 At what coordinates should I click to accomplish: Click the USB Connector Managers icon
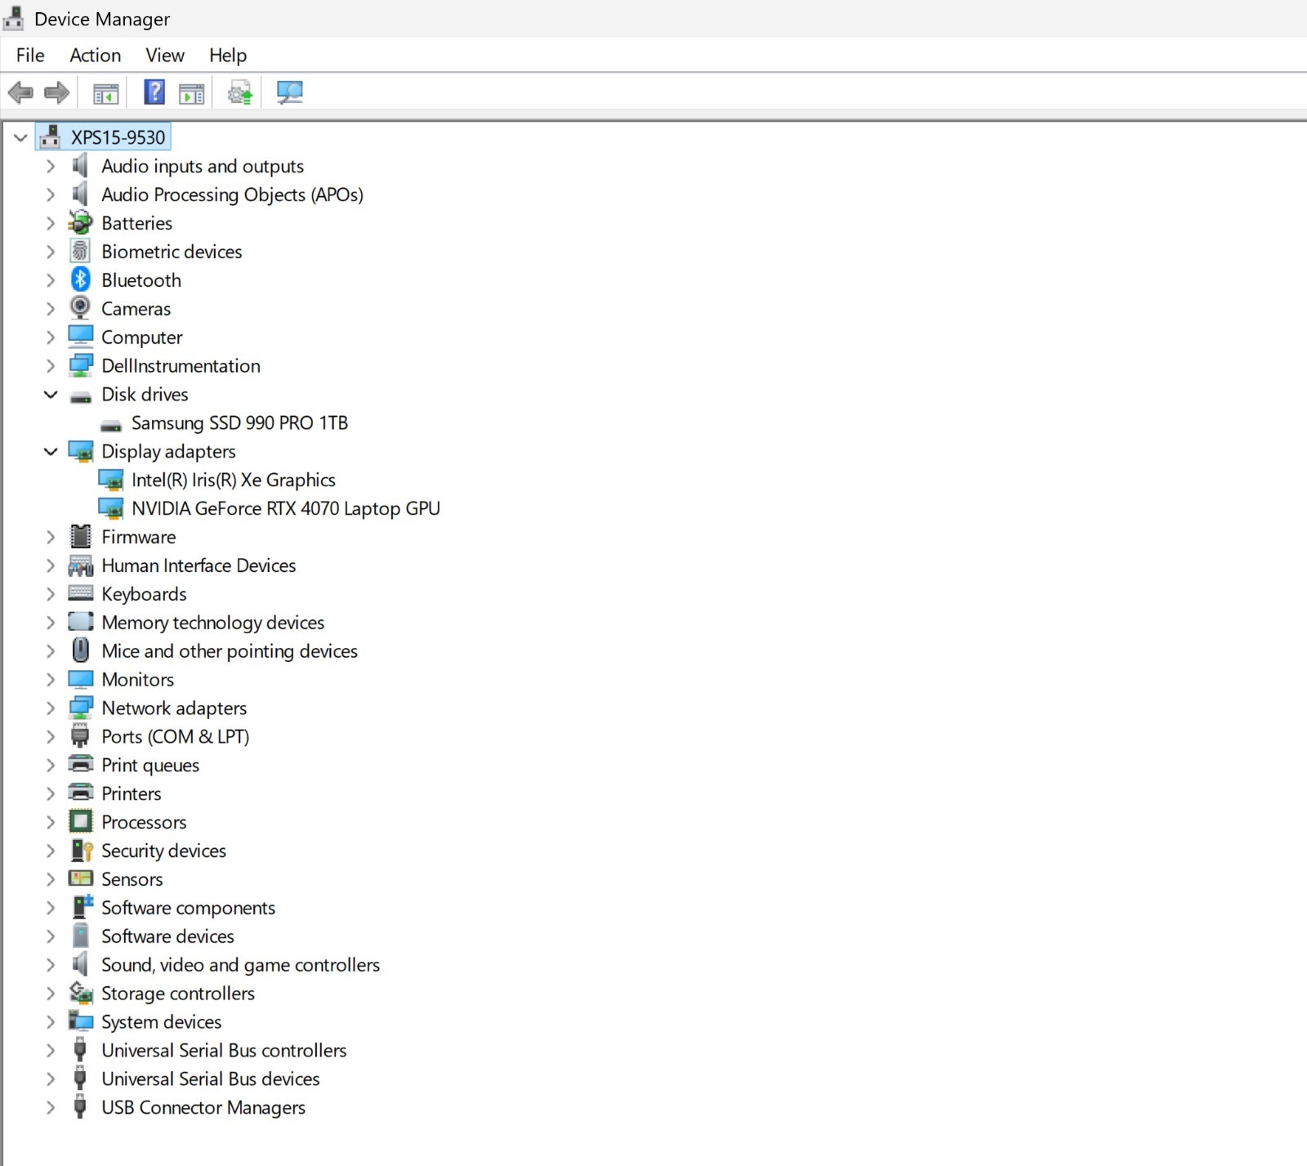coord(80,1107)
